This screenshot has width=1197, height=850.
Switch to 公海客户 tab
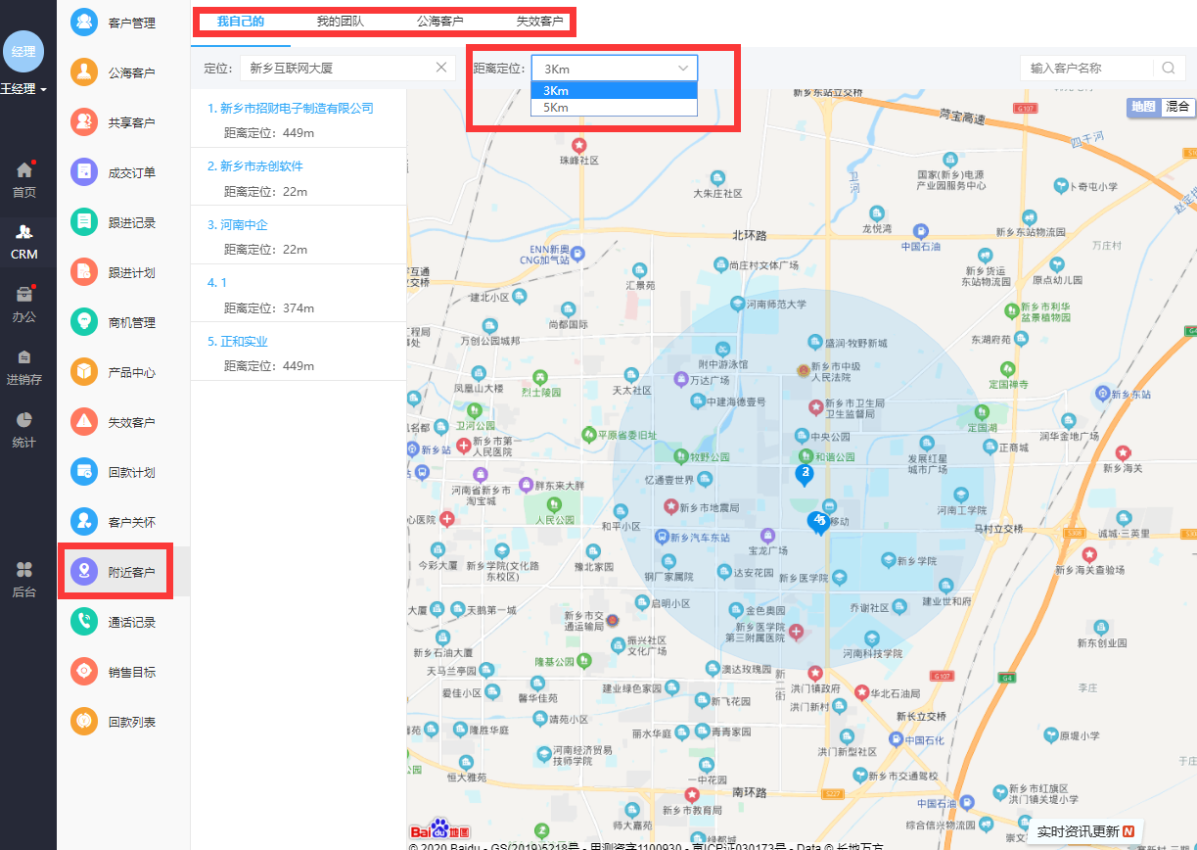(439, 21)
